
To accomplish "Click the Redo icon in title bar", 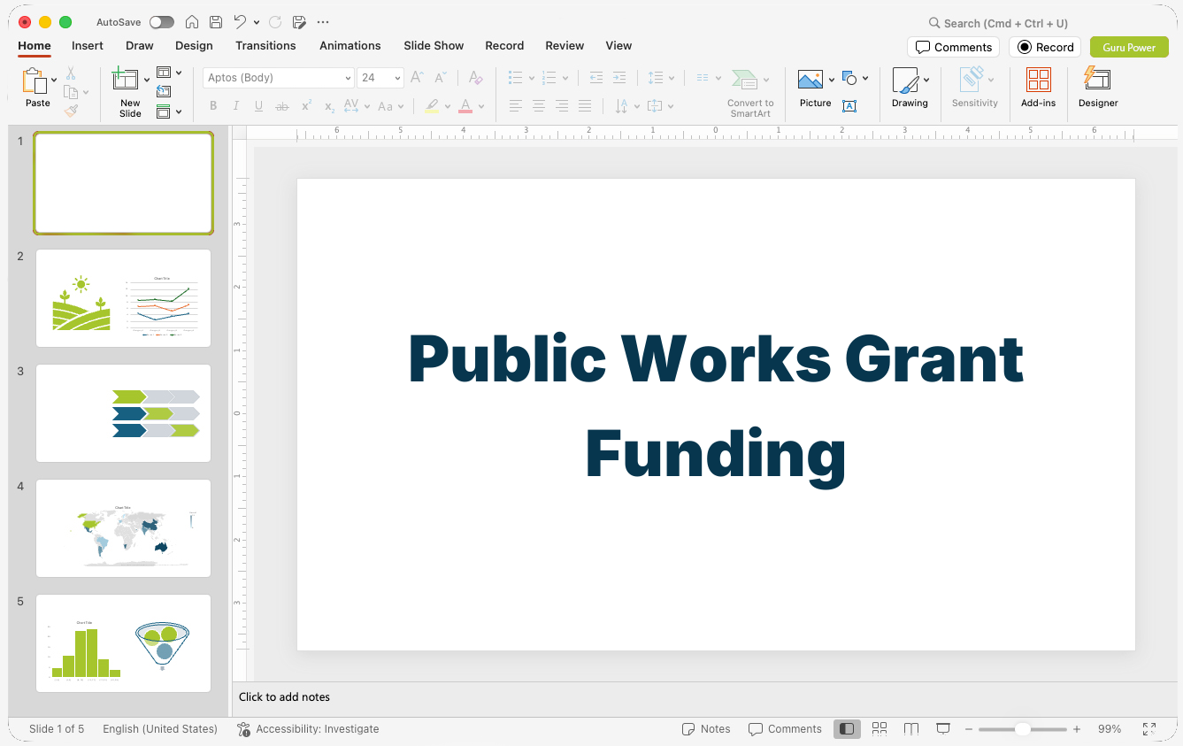I will (275, 22).
